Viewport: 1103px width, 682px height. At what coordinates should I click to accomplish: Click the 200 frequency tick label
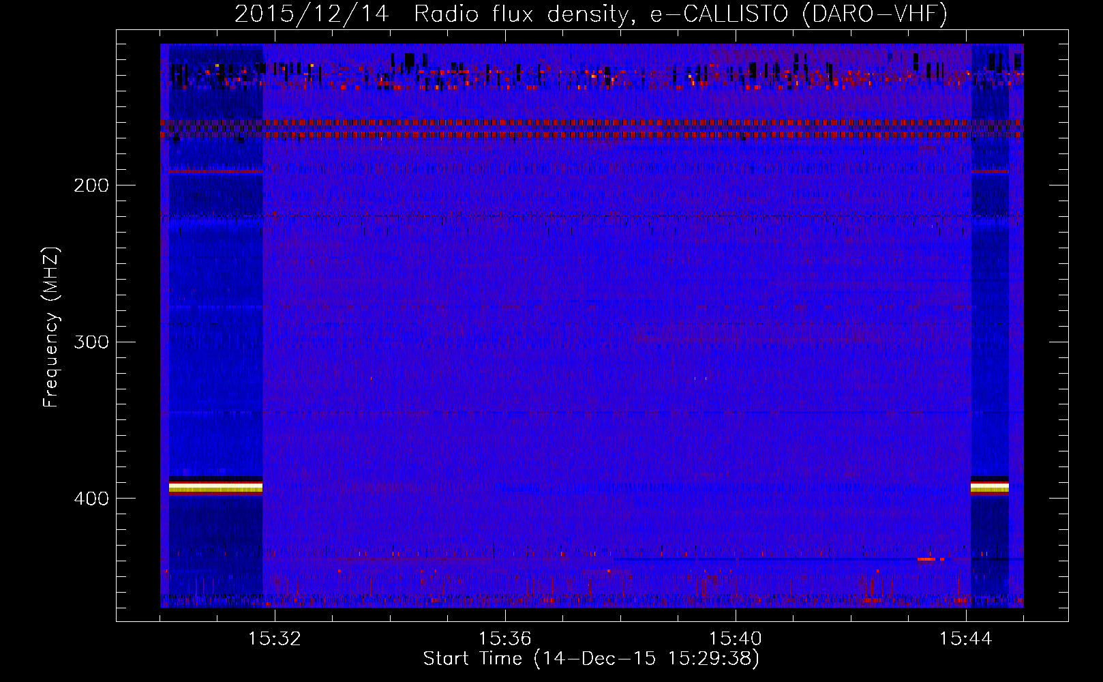[x=91, y=186]
